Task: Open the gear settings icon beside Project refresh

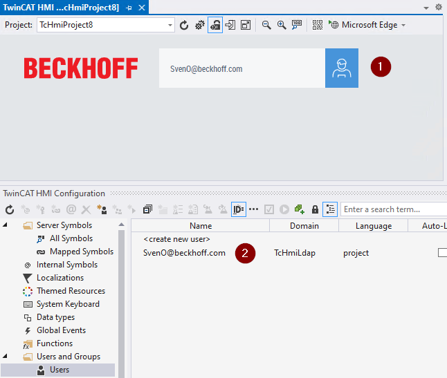Action: [x=199, y=25]
